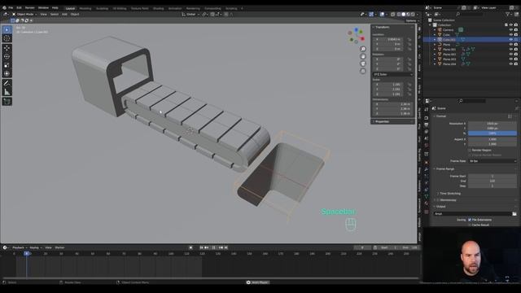521x293 pixels.
Task: Open the Window menu
Action: [43, 7]
